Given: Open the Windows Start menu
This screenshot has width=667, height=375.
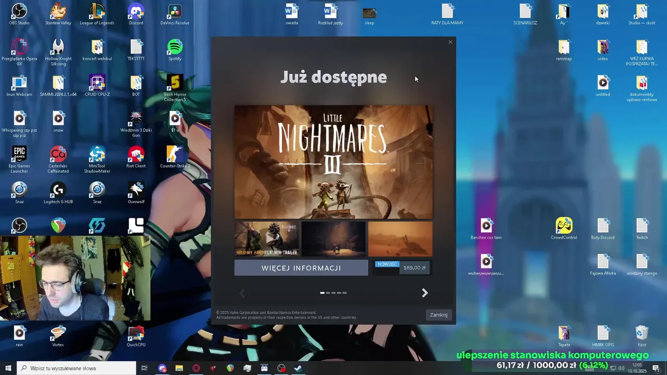Looking at the screenshot, I should (x=8, y=368).
